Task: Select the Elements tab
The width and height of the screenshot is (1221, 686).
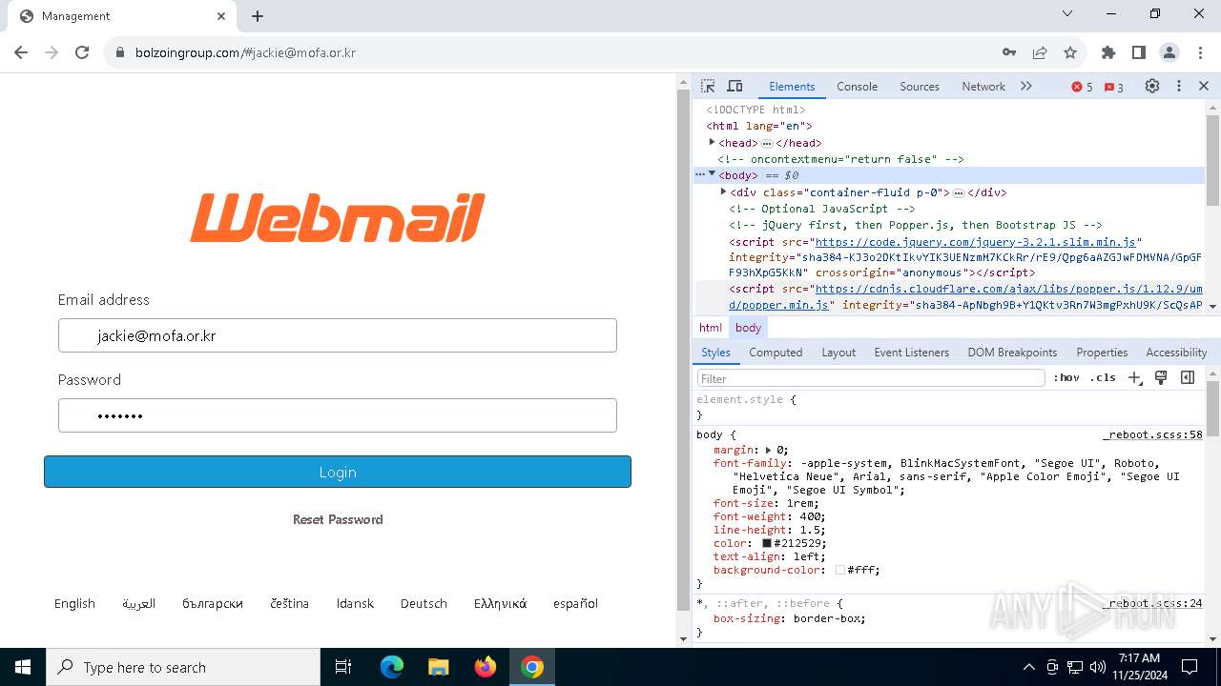Action: pos(792,86)
